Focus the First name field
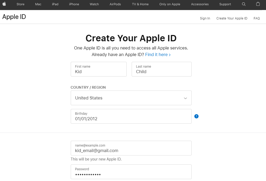The image size is (266, 181). (99, 69)
